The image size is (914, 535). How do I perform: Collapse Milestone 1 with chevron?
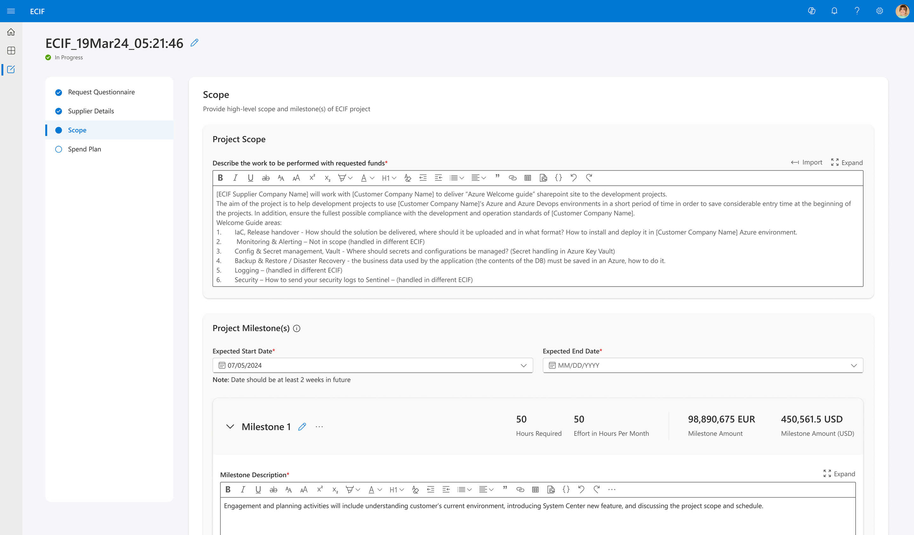[230, 427]
